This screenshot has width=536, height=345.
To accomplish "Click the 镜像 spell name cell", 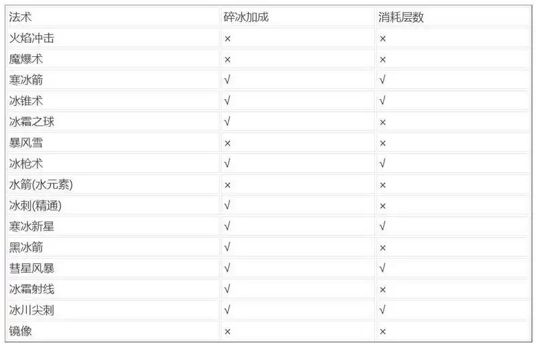I will click(x=21, y=331).
